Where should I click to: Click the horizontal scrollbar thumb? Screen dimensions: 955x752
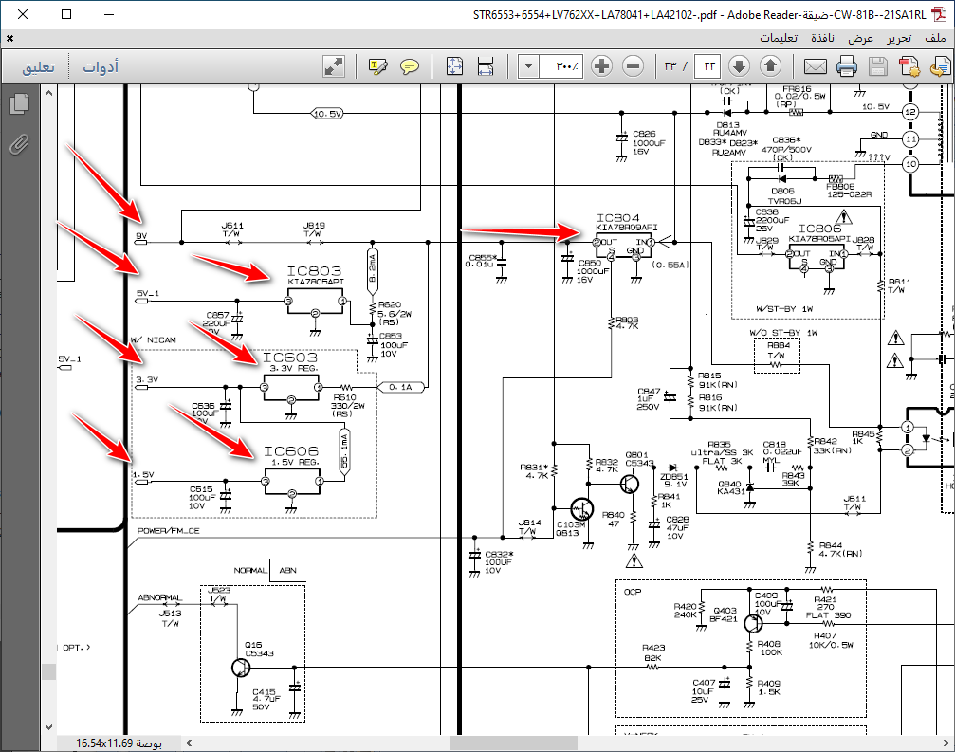tap(513, 743)
